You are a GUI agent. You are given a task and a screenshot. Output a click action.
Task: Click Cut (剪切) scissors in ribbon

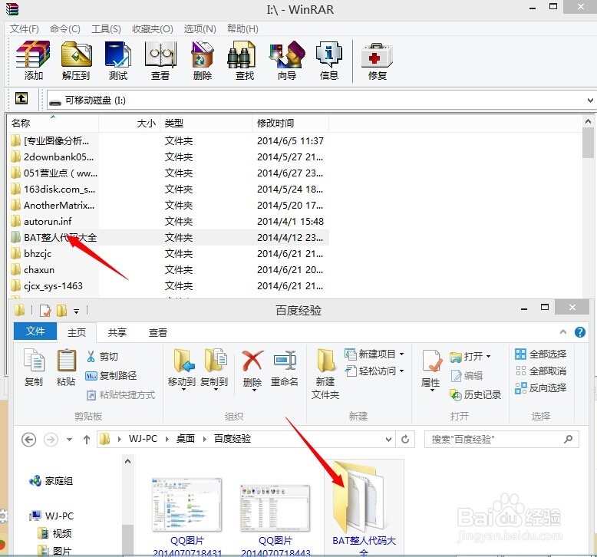(102, 356)
